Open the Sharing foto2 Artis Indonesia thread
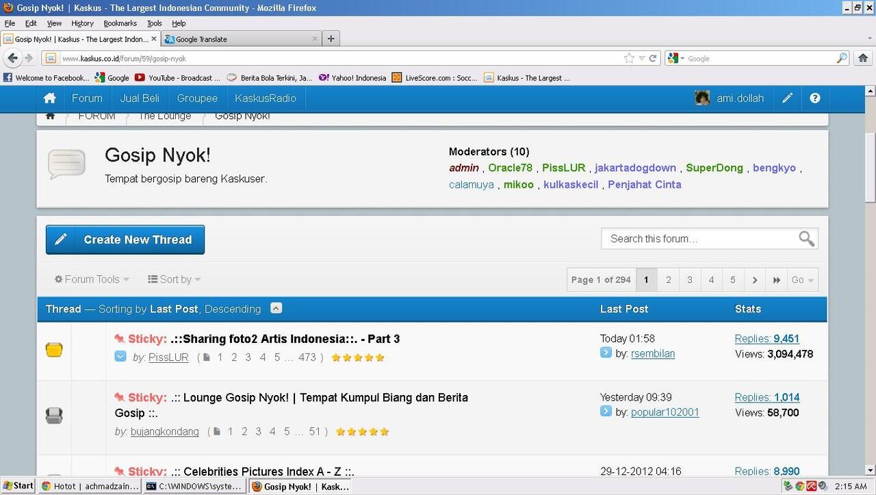 286,339
